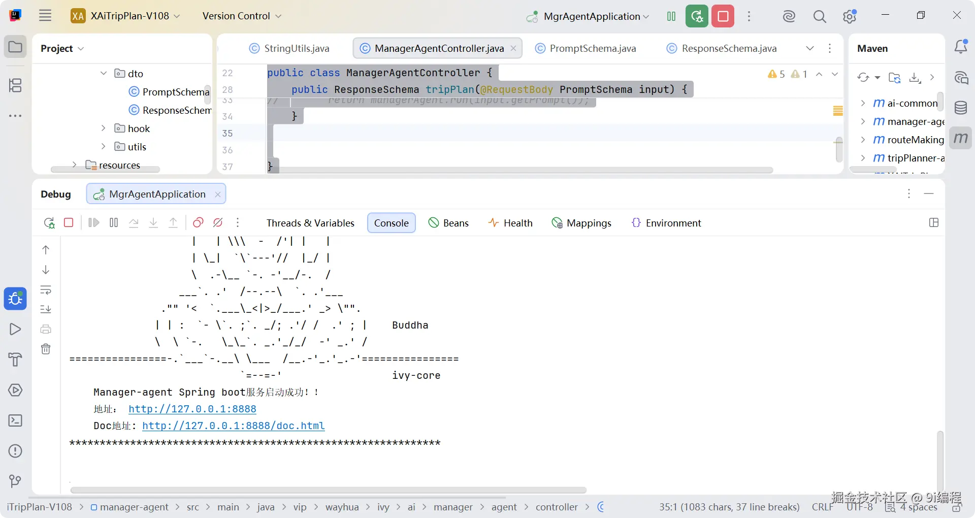
Task: Click console horizontal scrollbar
Action: point(328,490)
